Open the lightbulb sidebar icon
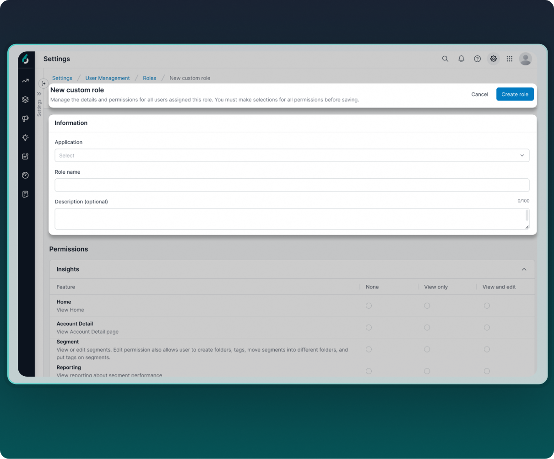 pos(25,137)
